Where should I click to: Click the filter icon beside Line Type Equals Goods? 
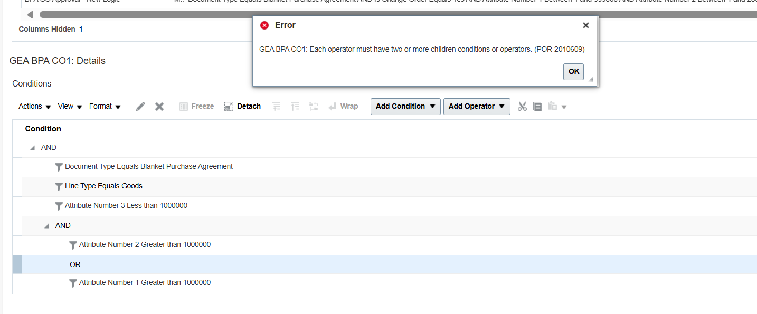[x=59, y=186]
